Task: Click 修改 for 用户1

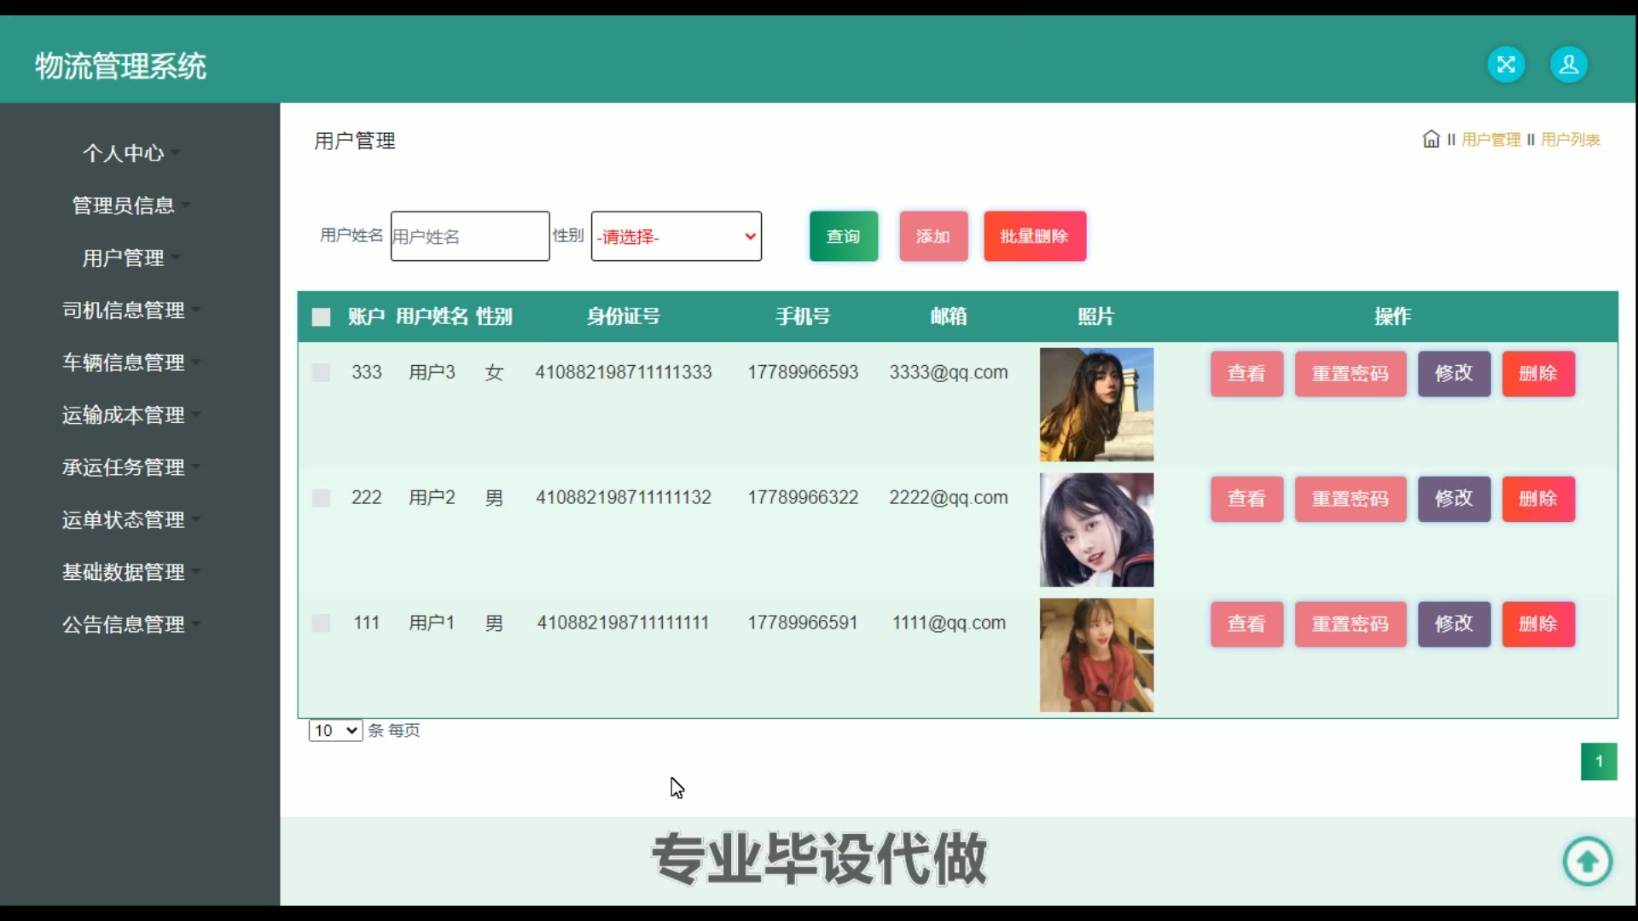Action: [1454, 624]
